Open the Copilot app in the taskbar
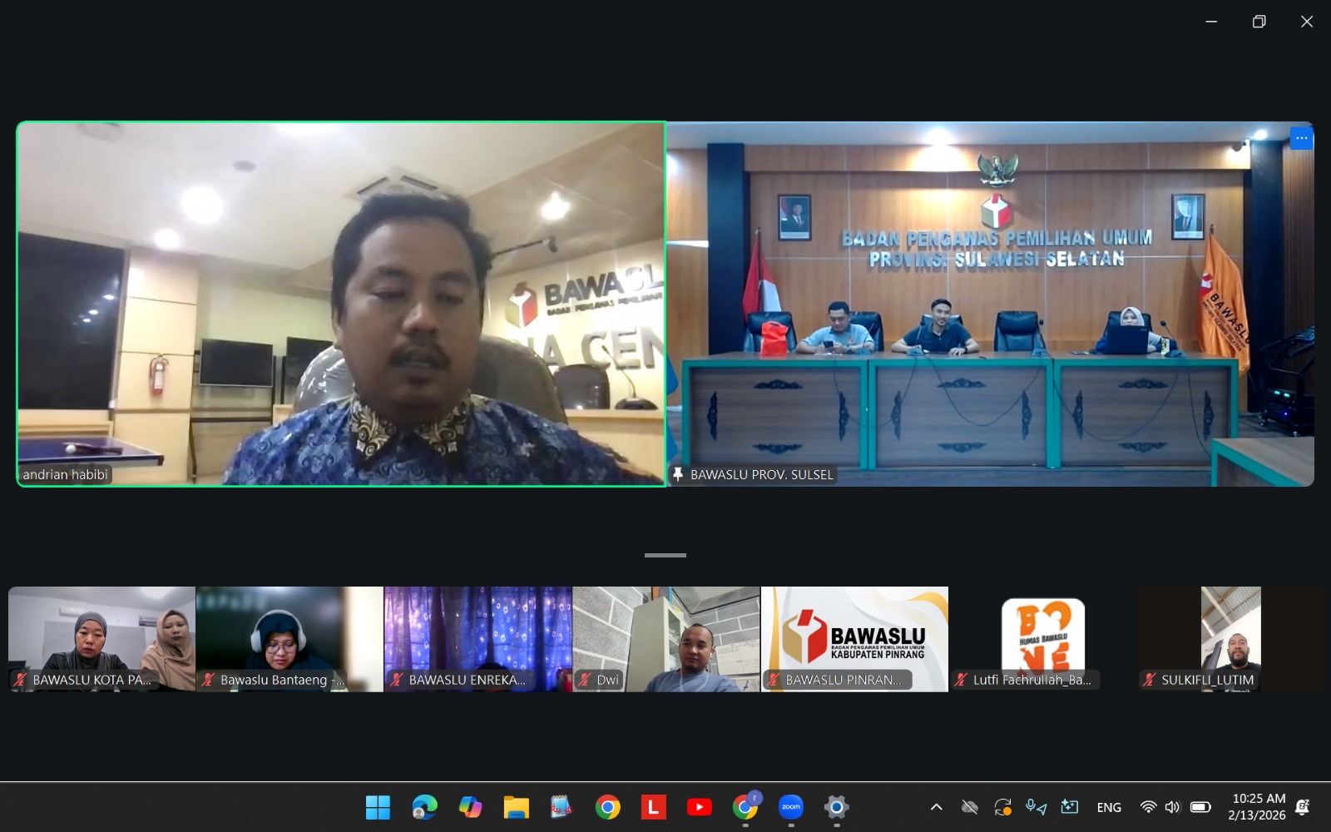Screen dimensions: 1331x832 [470, 806]
